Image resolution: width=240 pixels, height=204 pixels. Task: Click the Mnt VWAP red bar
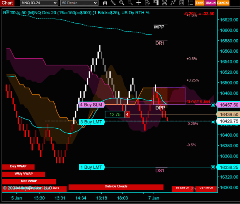click(x=29, y=181)
